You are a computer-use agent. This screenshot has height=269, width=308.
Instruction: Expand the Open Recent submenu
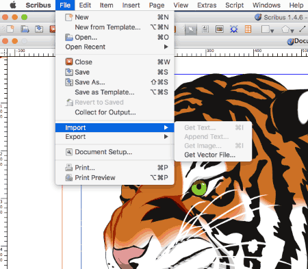click(x=115, y=47)
